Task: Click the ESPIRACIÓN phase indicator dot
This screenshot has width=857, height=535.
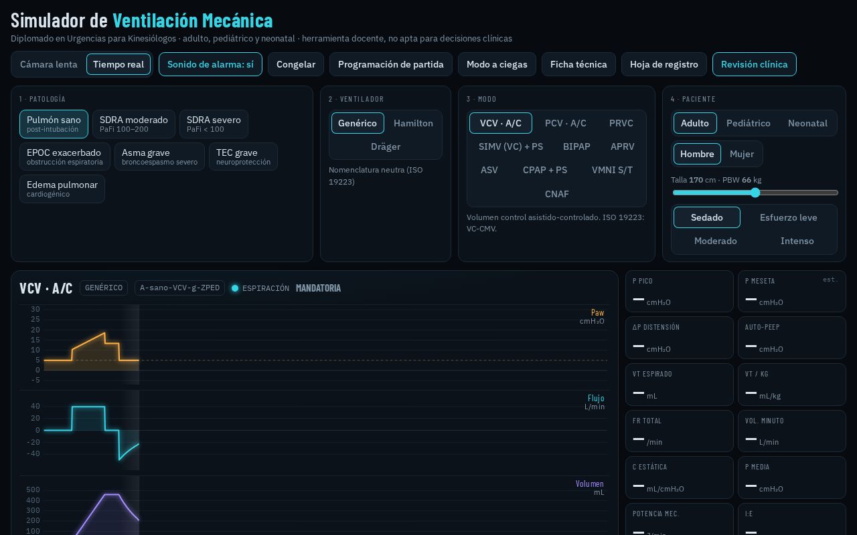Action: [x=235, y=288]
